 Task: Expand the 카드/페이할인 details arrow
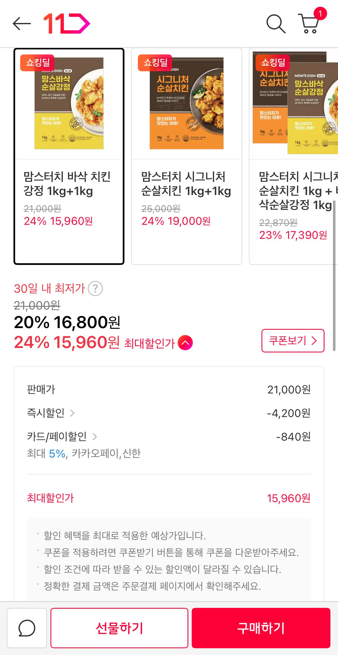tap(95, 437)
